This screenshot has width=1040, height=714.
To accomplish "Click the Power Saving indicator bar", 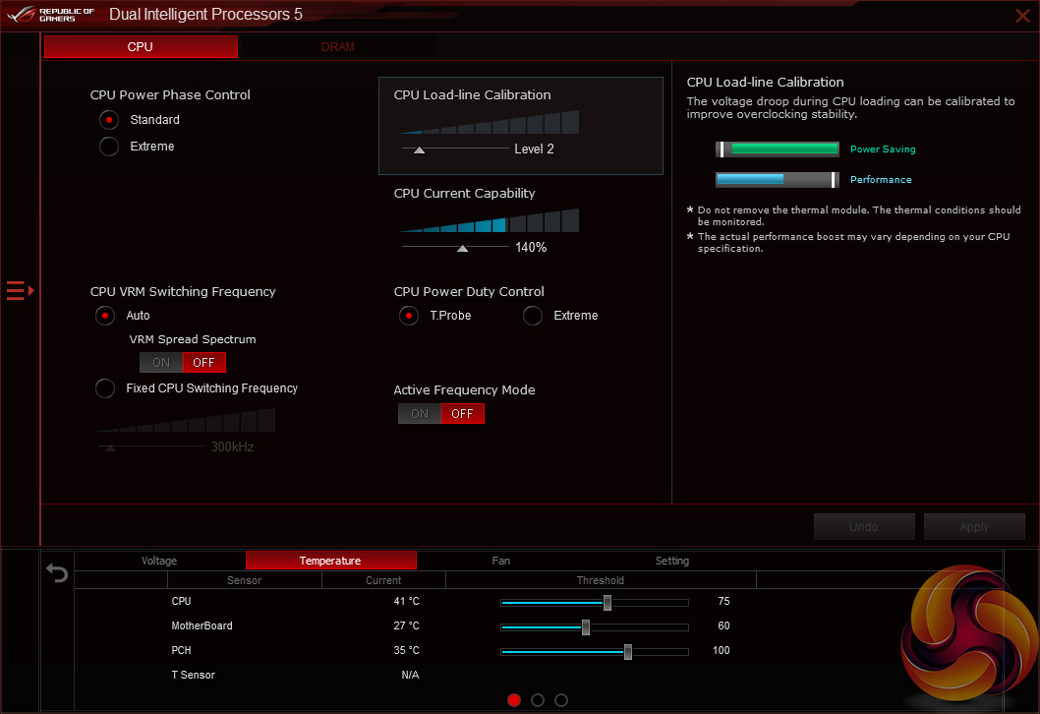I will click(x=778, y=149).
